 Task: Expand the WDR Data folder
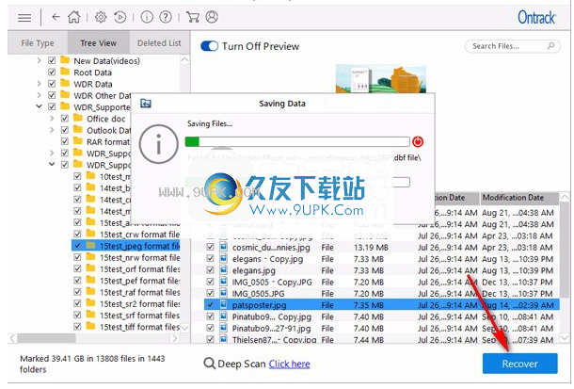point(39,84)
